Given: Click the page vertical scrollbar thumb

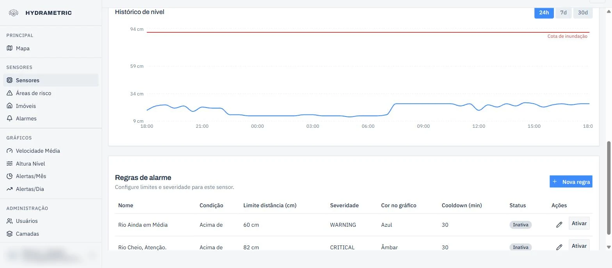Looking at the screenshot, I should pyautogui.click(x=608, y=188).
